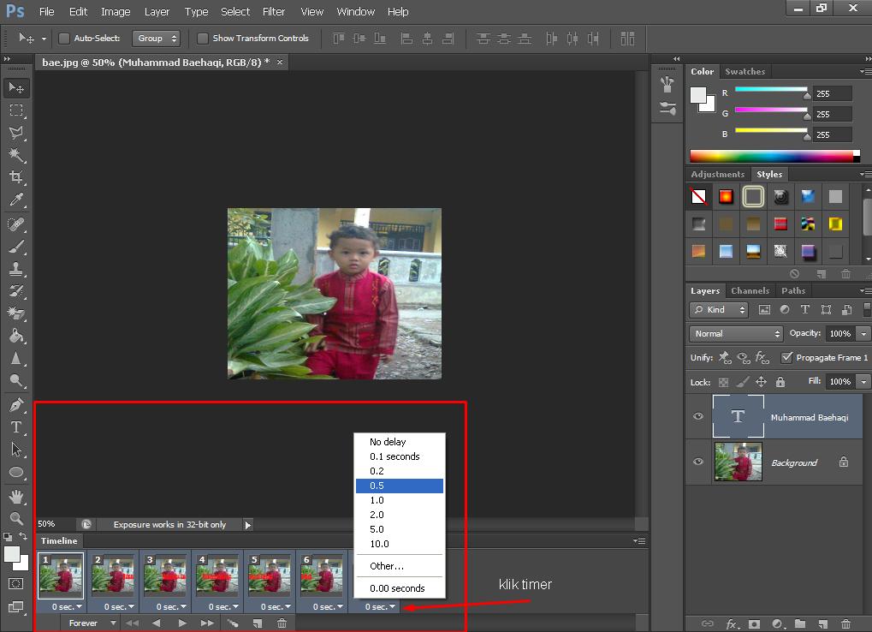Select the Horizontal Type tool
Viewport: 872px width, 632px height.
(x=15, y=426)
